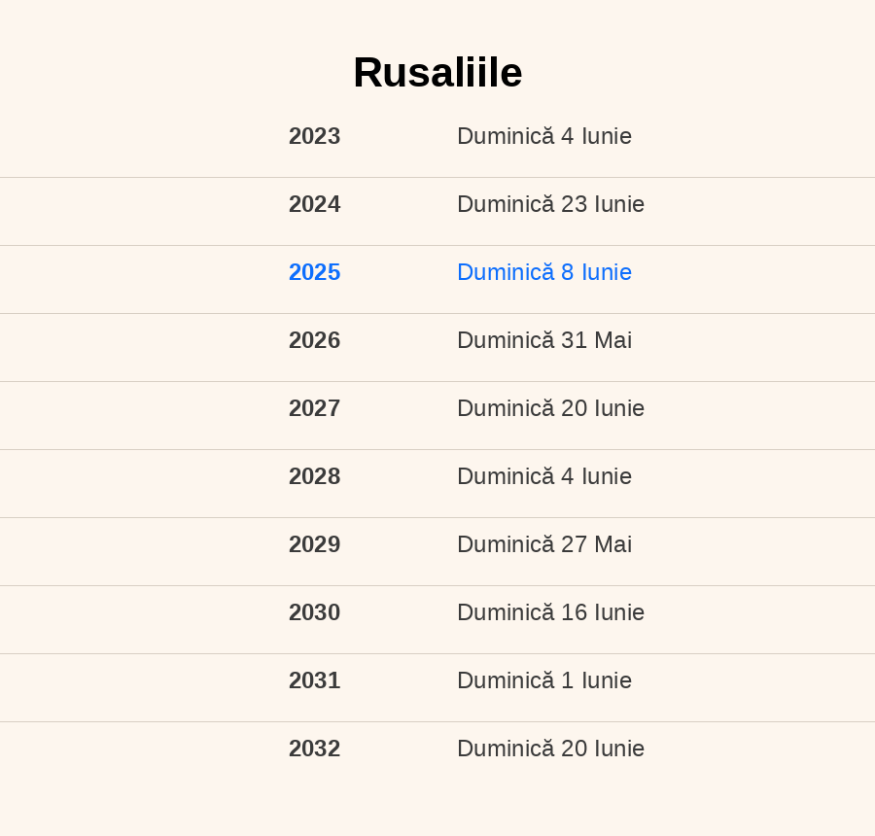Click Duminică 4 Iunie in the 2028 row

544,476
